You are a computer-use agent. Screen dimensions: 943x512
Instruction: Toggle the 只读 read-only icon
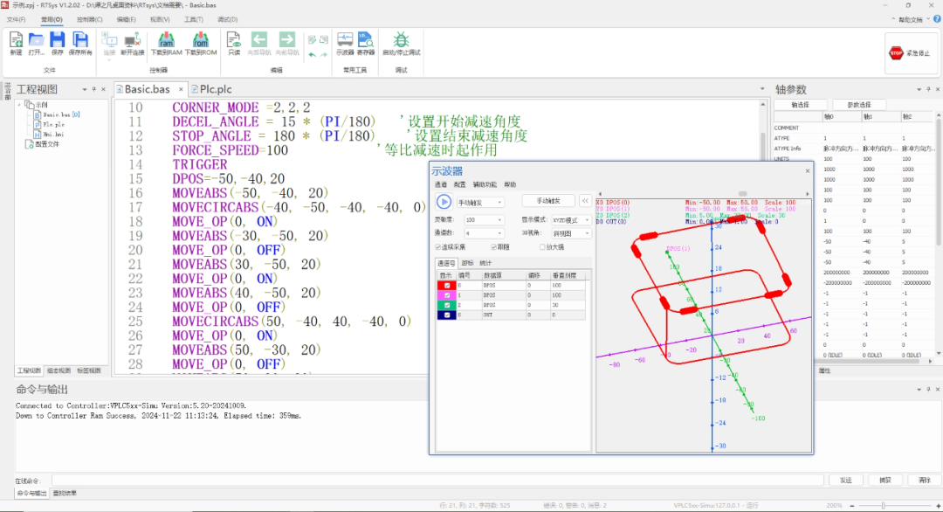tap(234, 40)
